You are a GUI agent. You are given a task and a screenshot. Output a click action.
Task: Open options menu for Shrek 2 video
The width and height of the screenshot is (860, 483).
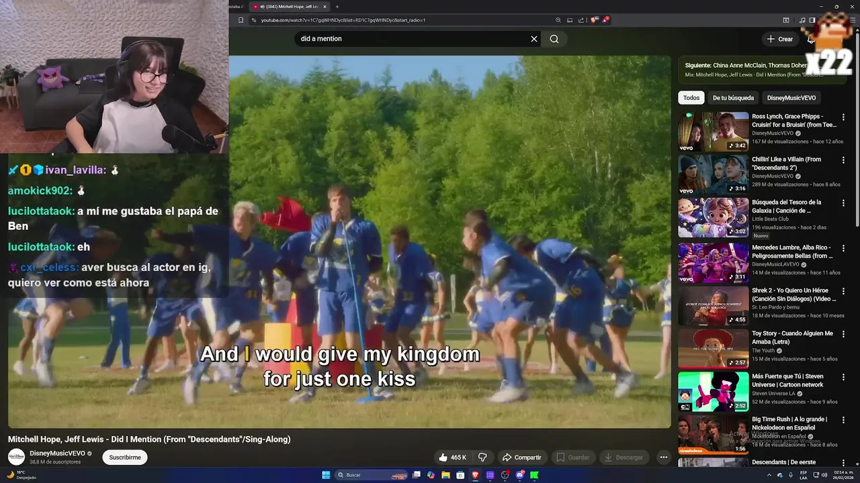843,292
